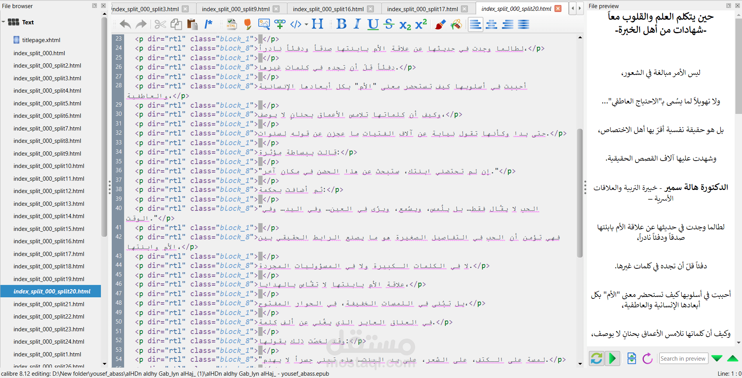Toggle underline formatting
The image size is (742, 378).
click(x=373, y=24)
